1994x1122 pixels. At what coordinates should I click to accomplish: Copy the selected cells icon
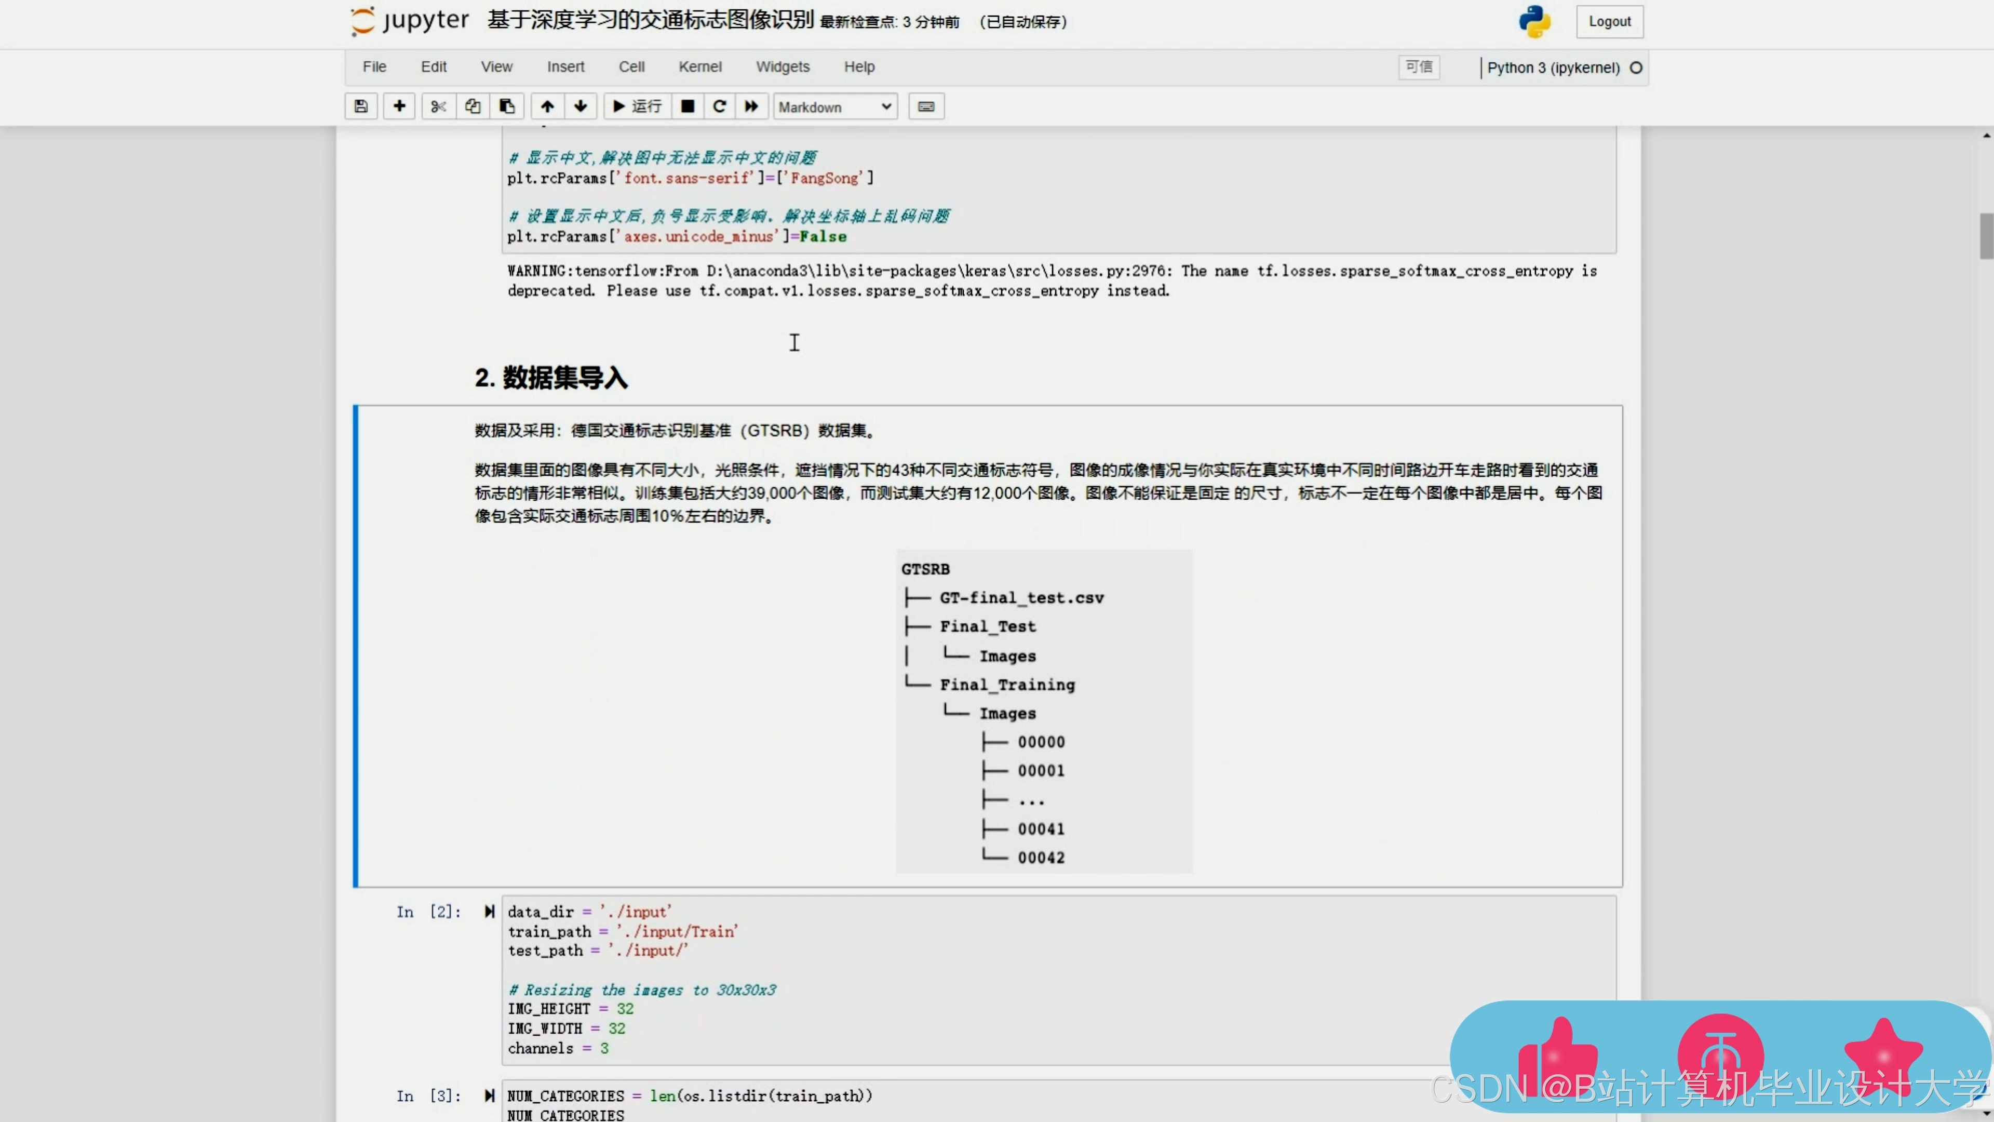[x=472, y=106]
